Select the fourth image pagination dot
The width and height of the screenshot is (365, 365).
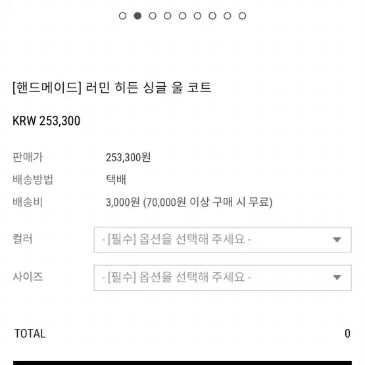pyautogui.click(x=168, y=16)
